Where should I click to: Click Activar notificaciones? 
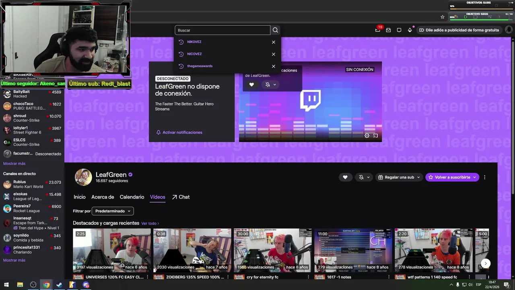pyautogui.click(x=179, y=133)
